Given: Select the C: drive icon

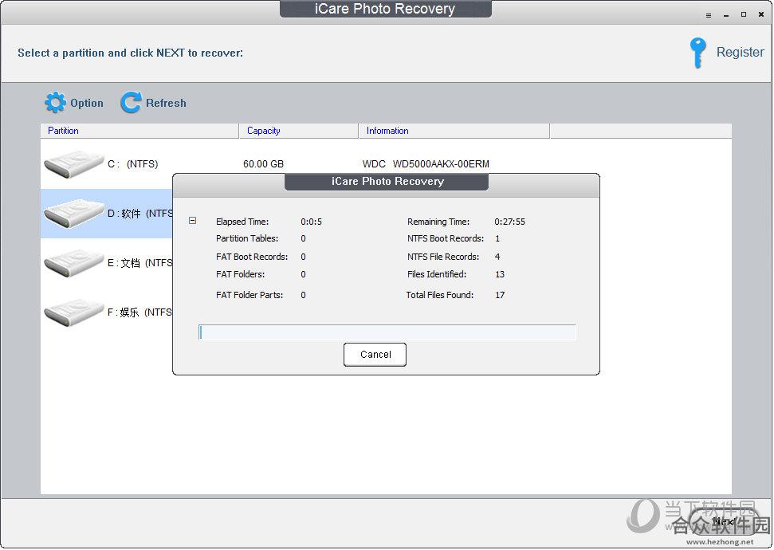Looking at the screenshot, I should 73,164.
